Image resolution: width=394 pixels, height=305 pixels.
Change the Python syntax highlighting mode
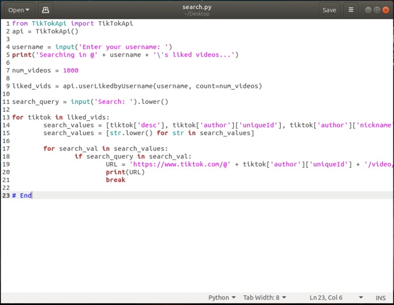221,298
